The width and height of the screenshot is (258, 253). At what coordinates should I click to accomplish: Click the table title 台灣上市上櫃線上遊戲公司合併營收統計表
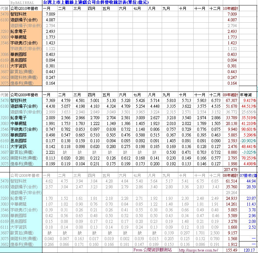(96, 2)
